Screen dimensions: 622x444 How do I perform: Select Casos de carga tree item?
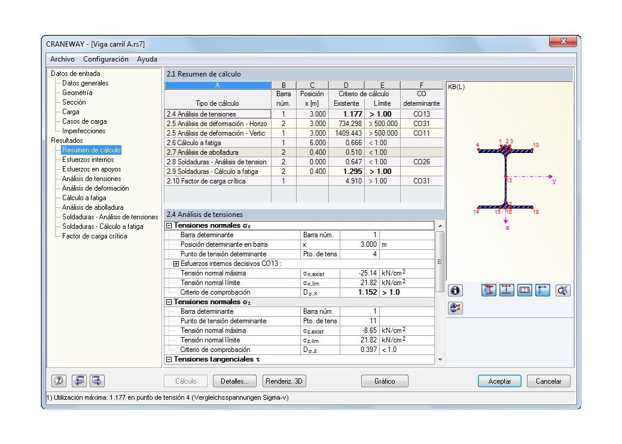tap(84, 121)
